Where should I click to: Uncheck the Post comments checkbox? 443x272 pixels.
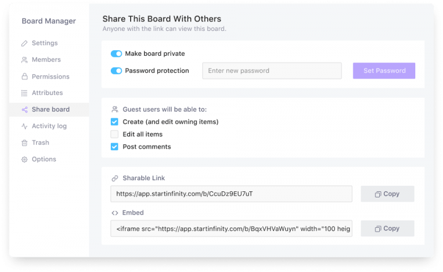point(115,147)
